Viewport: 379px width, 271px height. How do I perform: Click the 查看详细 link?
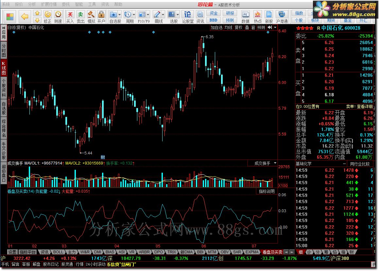tap(365, 106)
